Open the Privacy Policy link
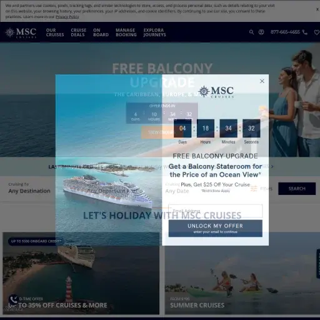 67,17
